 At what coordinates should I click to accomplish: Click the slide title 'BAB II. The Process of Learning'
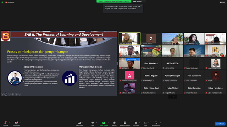(x=63, y=35)
